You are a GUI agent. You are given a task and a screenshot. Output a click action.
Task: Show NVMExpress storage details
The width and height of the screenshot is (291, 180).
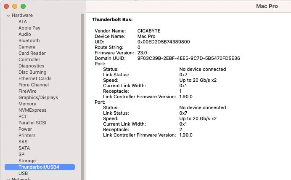point(32,110)
